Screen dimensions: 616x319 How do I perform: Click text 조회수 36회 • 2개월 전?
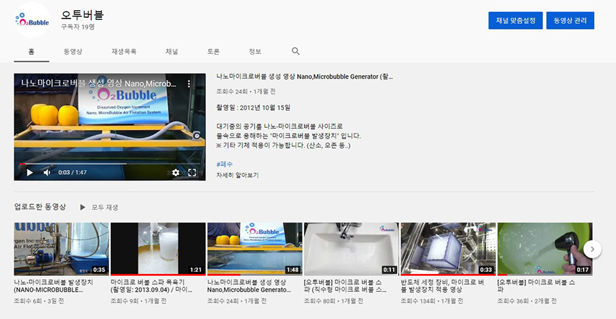click(x=527, y=301)
